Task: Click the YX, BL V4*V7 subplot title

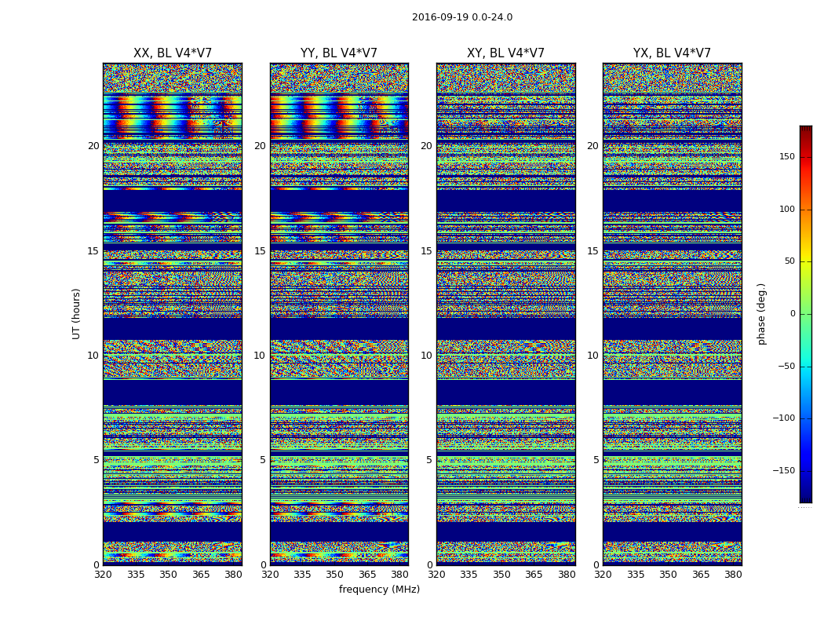Action: [x=672, y=53]
